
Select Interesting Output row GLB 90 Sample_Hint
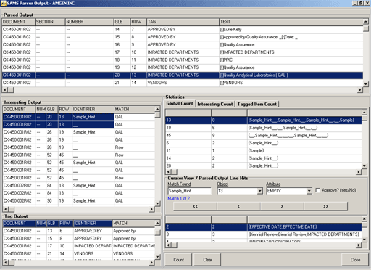(79, 200)
